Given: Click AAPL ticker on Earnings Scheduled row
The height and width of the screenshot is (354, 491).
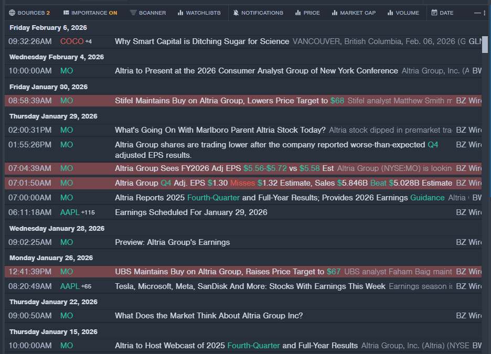Looking at the screenshot, I should click(70, 212).
